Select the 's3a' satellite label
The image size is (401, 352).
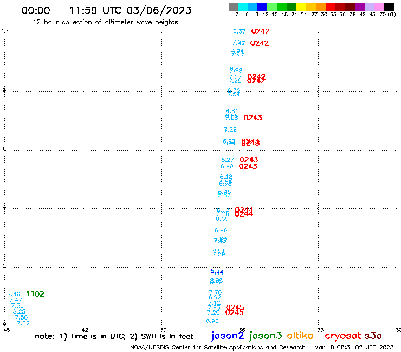[373, 336]
